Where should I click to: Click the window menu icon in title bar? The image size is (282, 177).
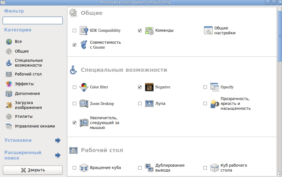click(3, 2)
